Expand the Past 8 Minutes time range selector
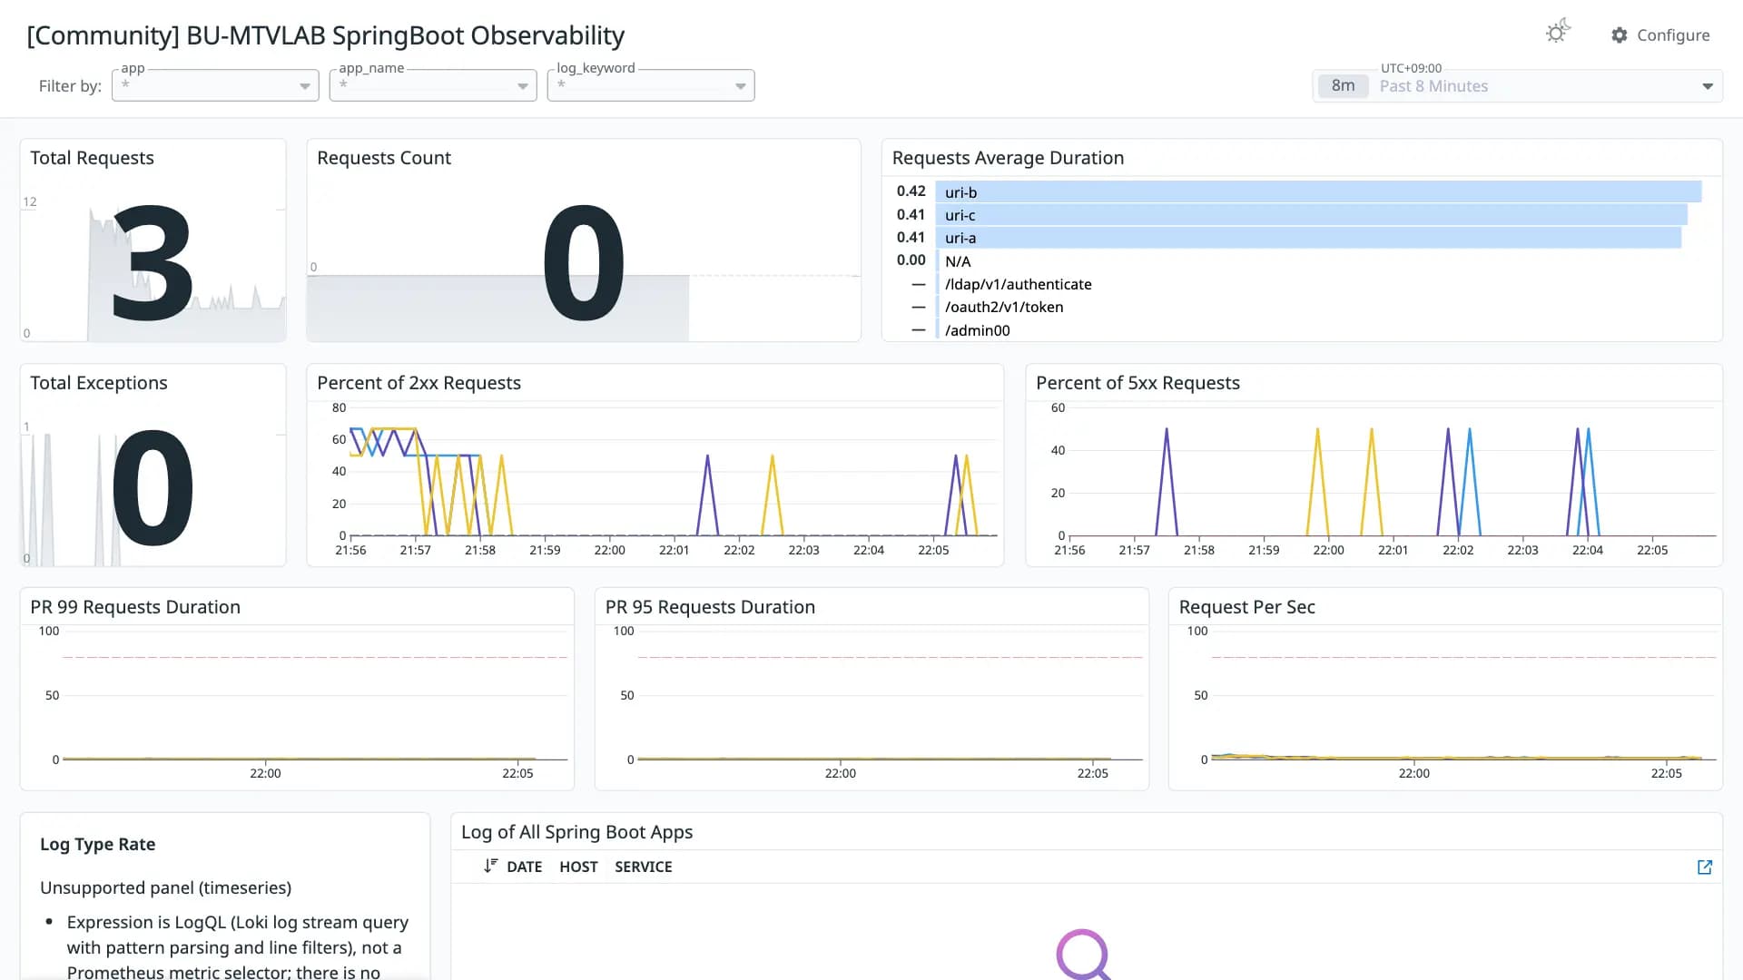The image size is (1743, 980). pos(1517,86)
